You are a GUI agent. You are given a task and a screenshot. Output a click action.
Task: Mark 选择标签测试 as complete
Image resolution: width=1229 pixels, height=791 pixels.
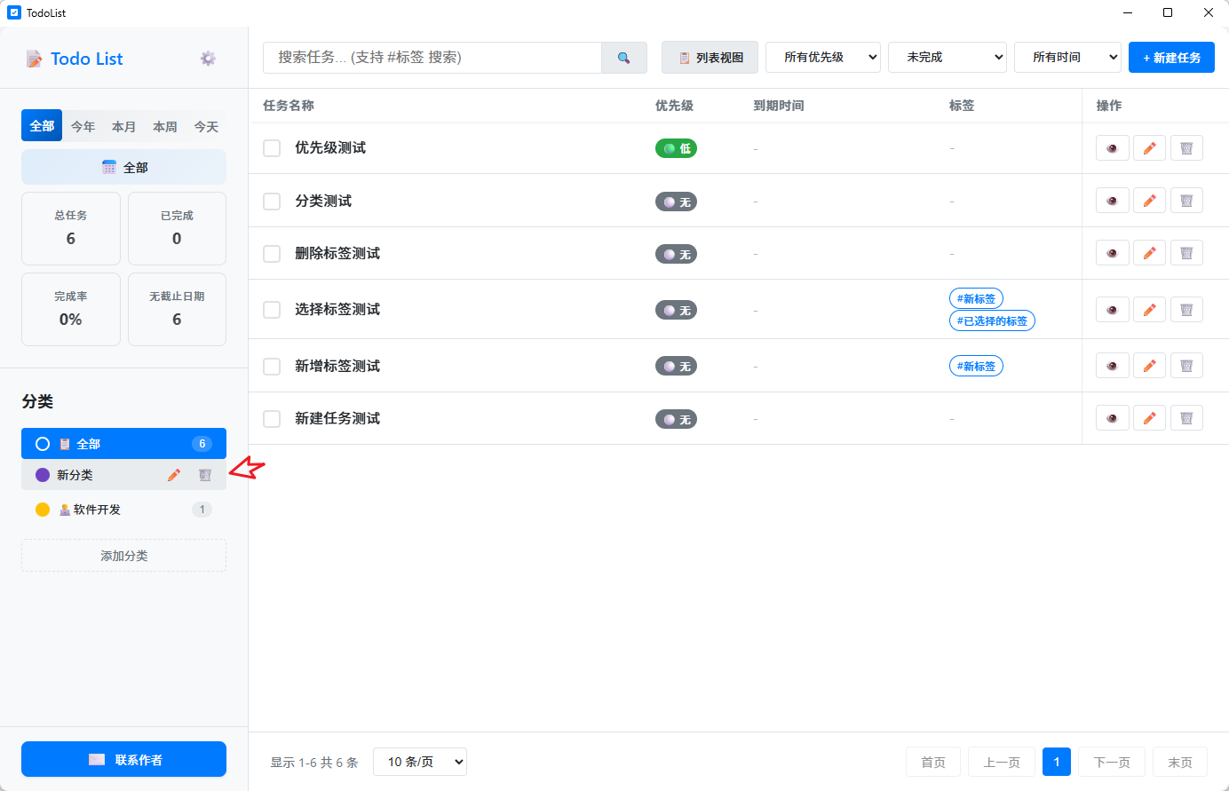[x=272, y=310]
